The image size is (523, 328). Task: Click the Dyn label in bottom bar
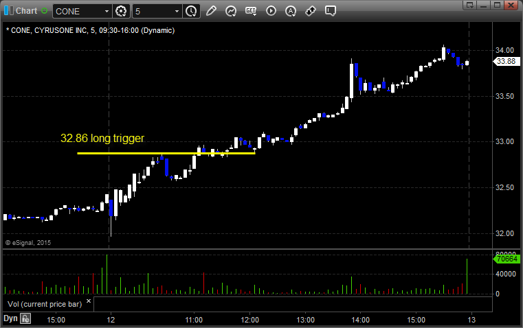(10, 318)
